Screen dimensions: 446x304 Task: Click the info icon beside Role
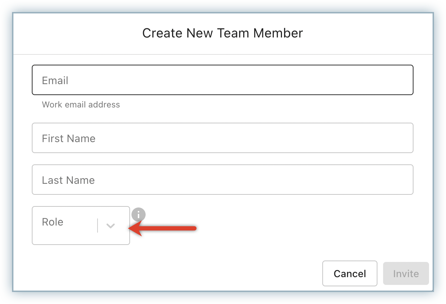[139, 214]
